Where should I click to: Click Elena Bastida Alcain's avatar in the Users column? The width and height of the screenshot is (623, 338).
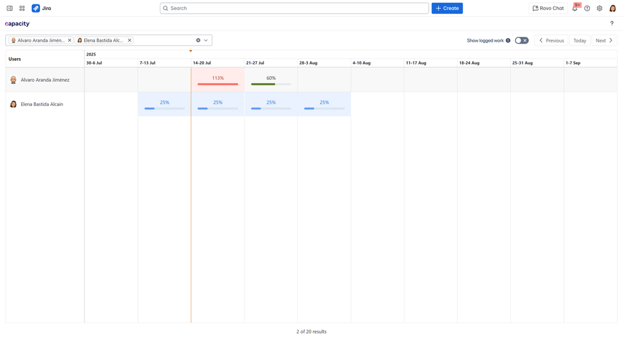[x=14, y=104]
